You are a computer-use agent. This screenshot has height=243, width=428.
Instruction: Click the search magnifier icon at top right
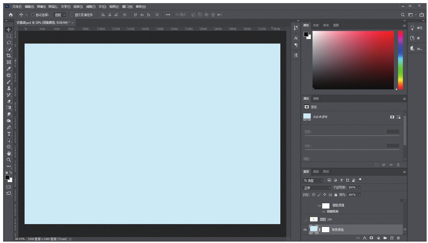[403, 15]
